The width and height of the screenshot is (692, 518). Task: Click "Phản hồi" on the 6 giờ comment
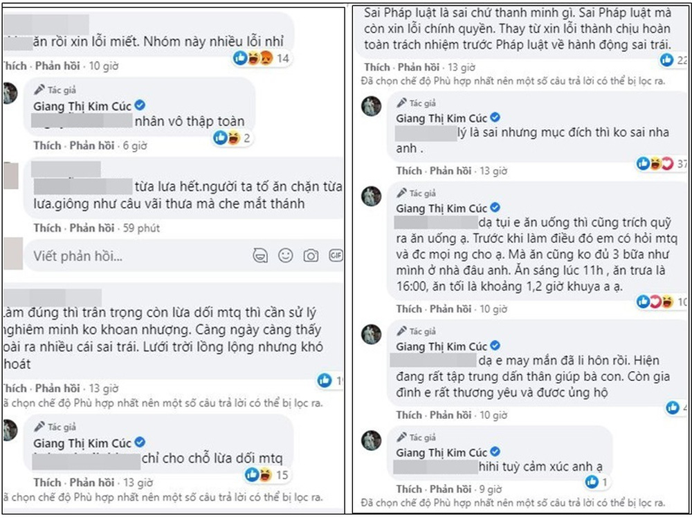point(92,146)
